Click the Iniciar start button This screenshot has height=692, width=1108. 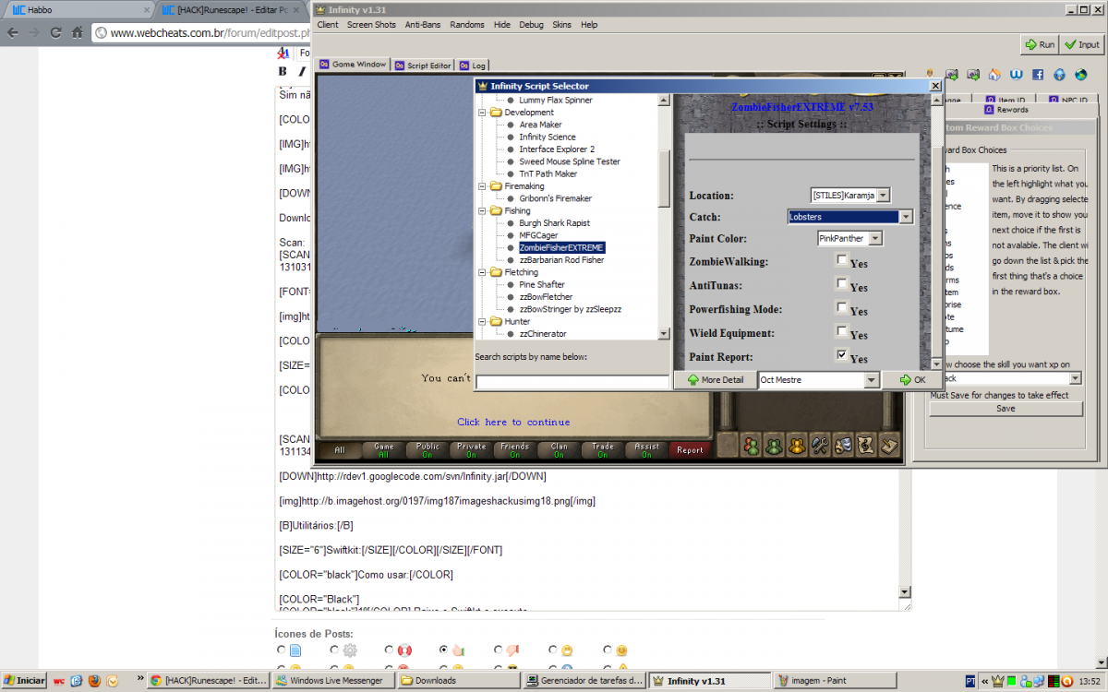(24, 681)
